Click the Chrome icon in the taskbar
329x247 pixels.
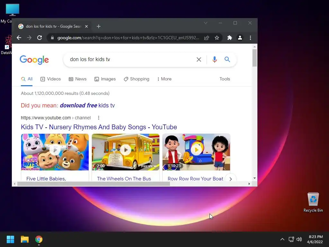pos(39,239)
